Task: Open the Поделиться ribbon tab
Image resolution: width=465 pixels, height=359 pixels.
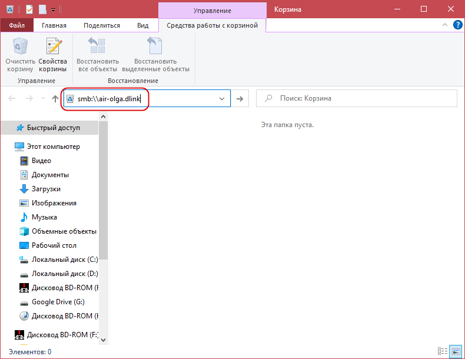Action: 103,25
